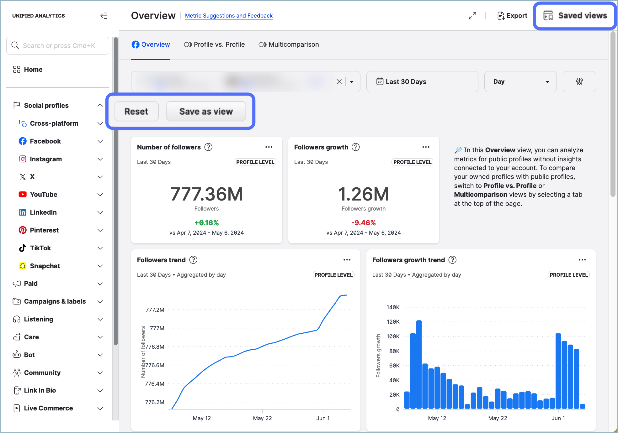This screenshot has width=618, height=433.
Task: Open three-dot menu on Followers growth card
Action: click(426, 147)
